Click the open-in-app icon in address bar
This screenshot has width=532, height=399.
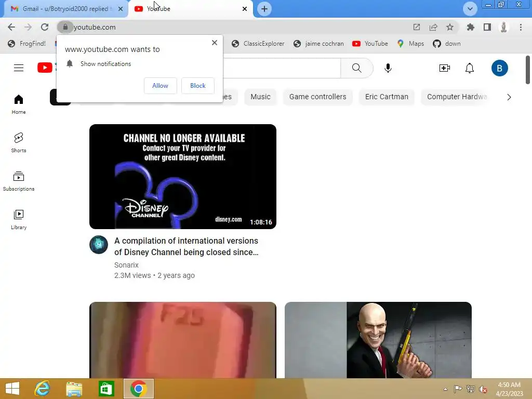click(416, 27)
